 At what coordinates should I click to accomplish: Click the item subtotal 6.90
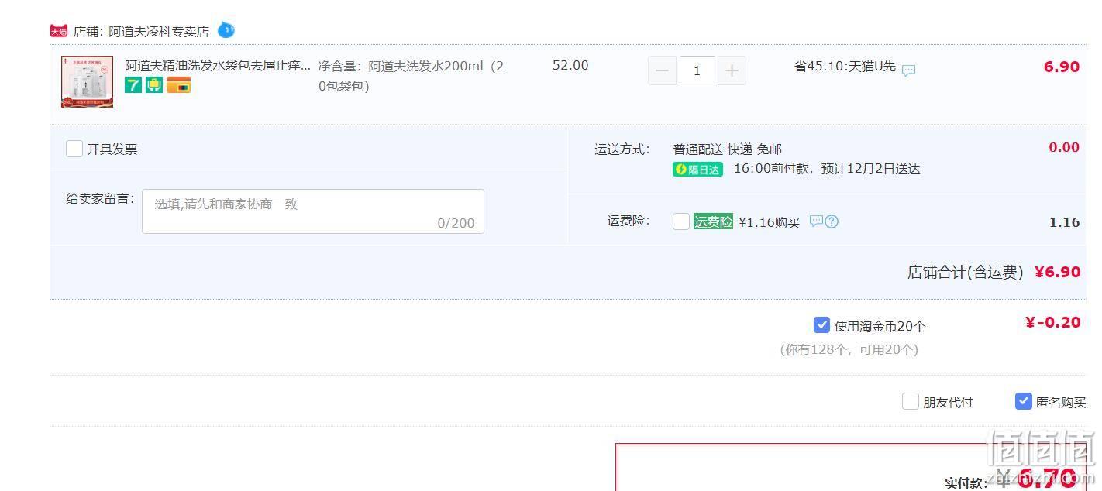pos(1062,67)
